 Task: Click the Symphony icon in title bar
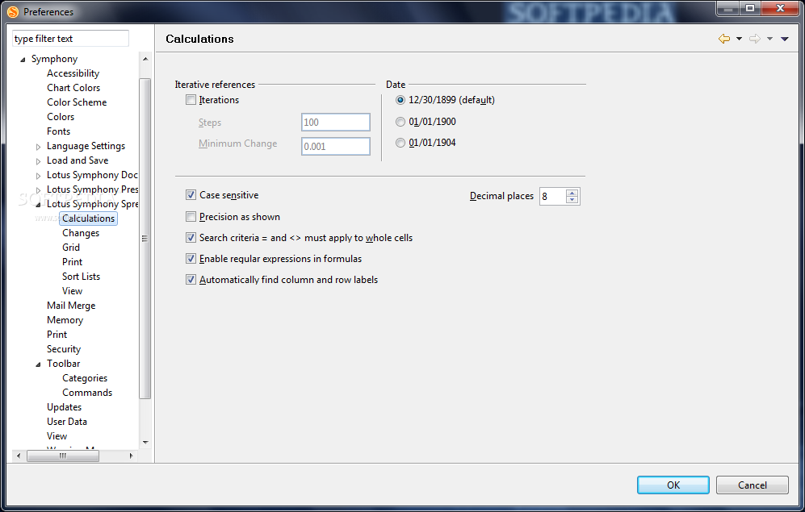[x=13, y=12]
